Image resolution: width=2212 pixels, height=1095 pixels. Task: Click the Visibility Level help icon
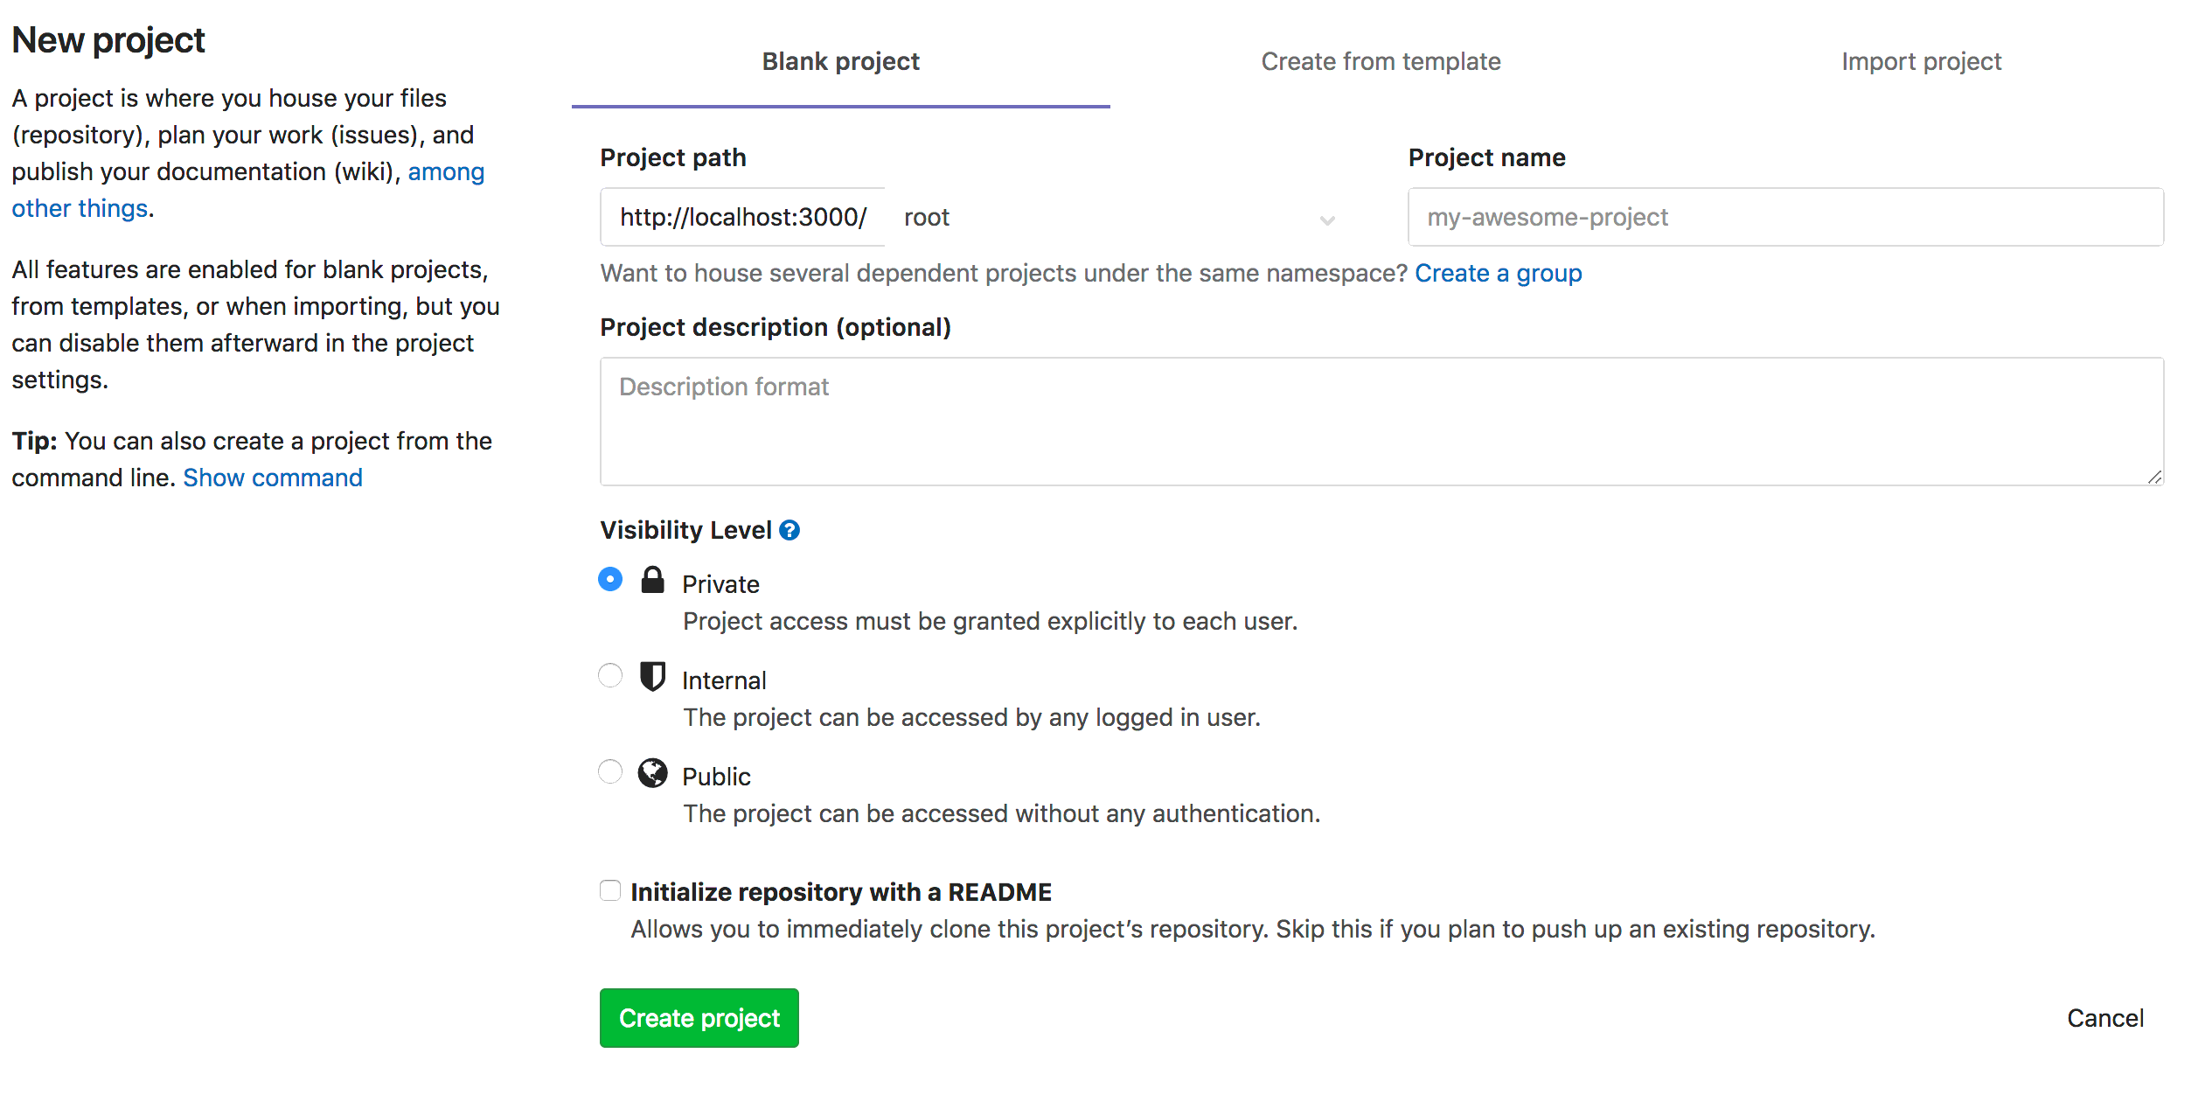(790, 529)
